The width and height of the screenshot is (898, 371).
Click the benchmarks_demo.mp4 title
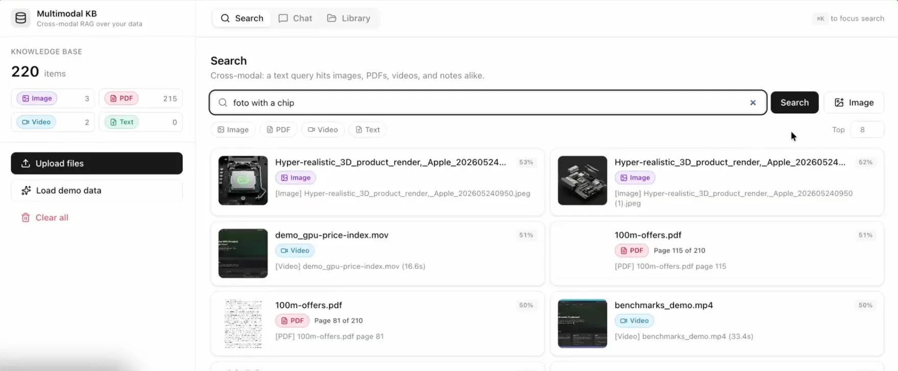click(x=664, y=305)
